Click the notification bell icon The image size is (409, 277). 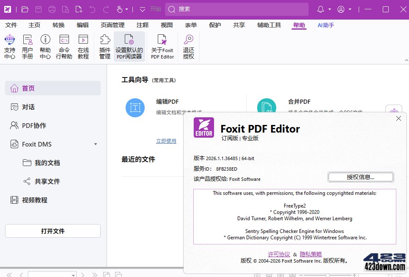tap(321, 9)
